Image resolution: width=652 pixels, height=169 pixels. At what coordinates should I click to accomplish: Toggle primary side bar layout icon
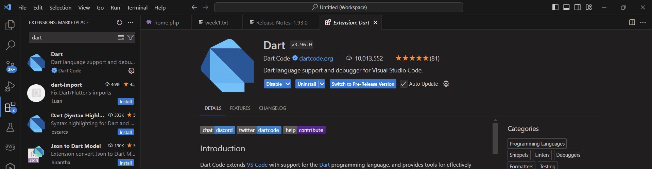pos(555,7)
